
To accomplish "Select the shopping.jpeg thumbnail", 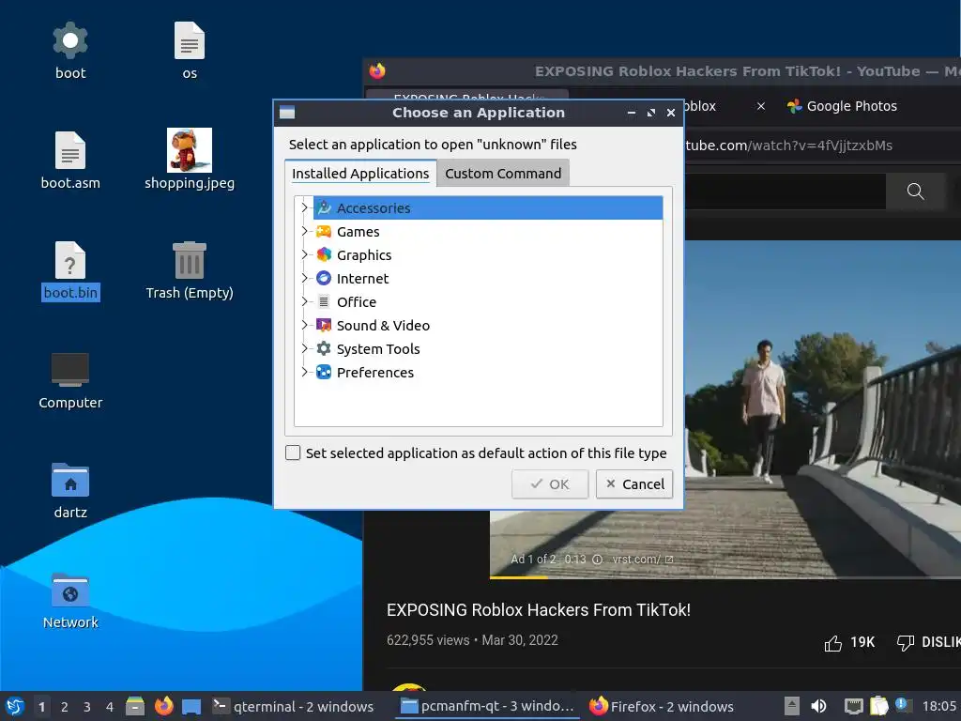I will 190,150.
